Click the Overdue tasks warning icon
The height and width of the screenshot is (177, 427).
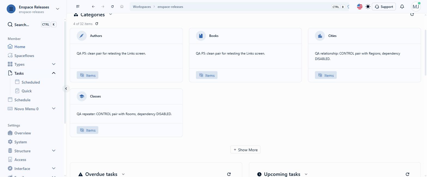pos(81,174)
